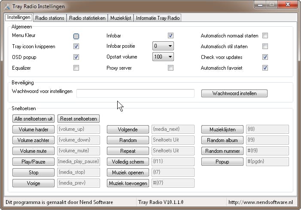Click the {media_play_pause} hotkey field
Viewport: 301px width, 210px height.
coord(79,161)
